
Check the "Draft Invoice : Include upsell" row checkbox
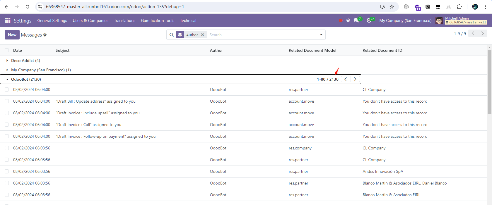coord(7,113)
